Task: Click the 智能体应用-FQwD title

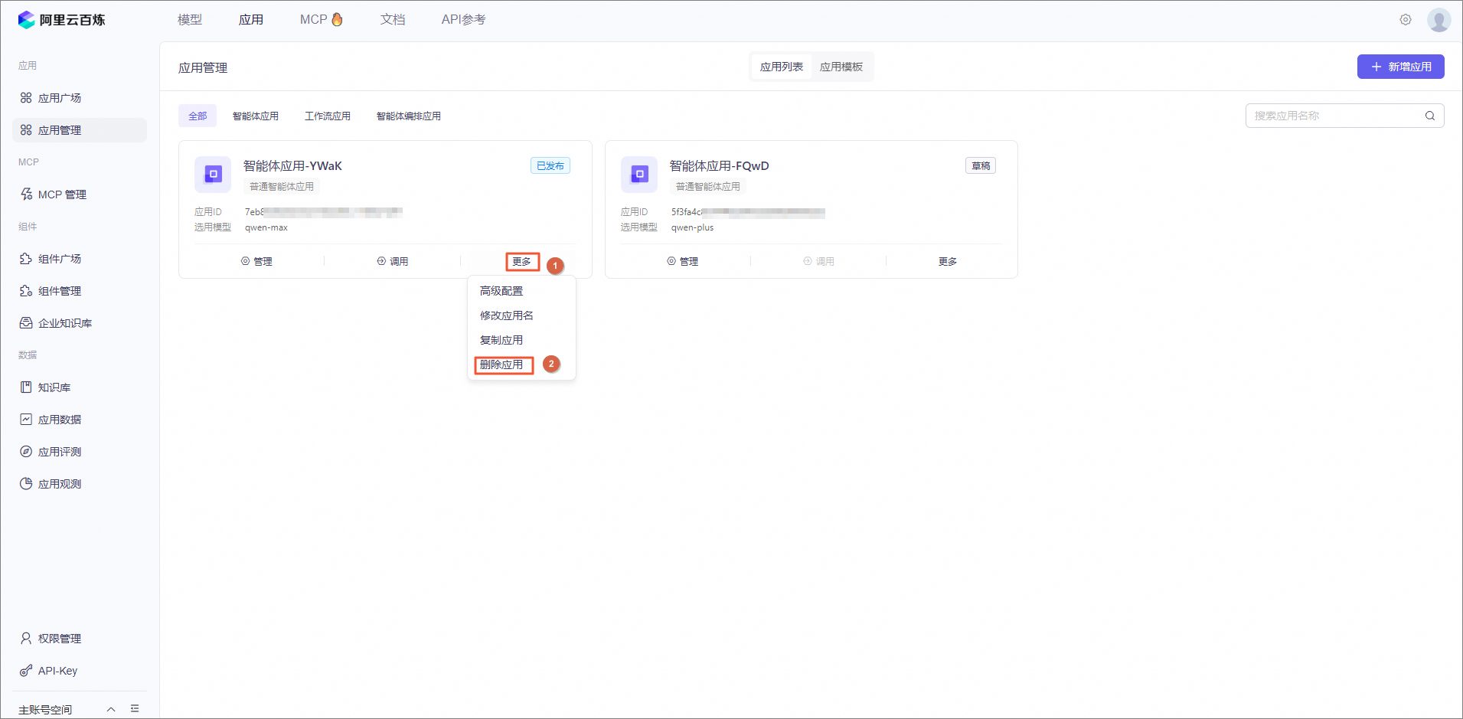Action: pyautogui.click(x=719, y=166)
